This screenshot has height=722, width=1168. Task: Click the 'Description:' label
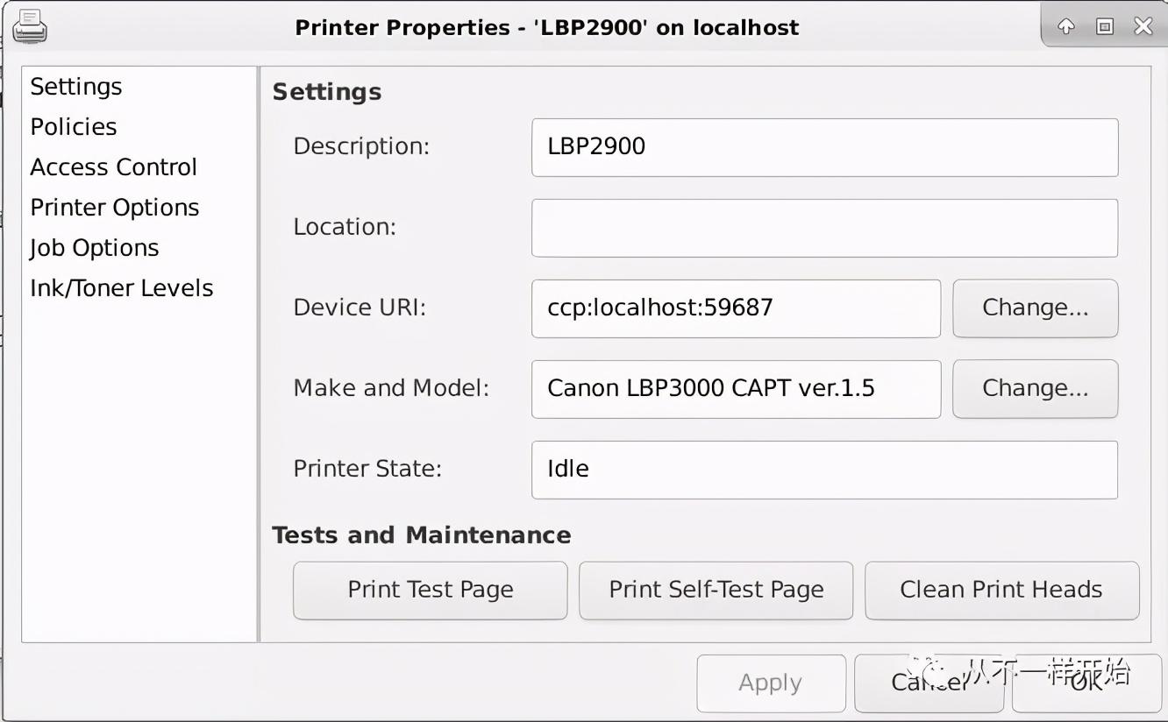pos(361,146)
